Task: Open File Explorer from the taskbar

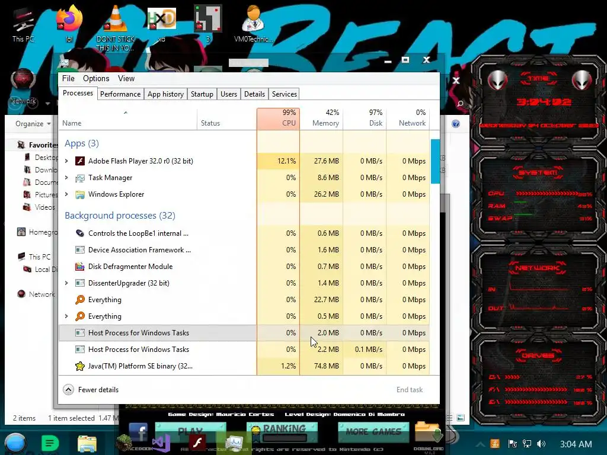Action: pyautogui.click(x=87, y=443)
